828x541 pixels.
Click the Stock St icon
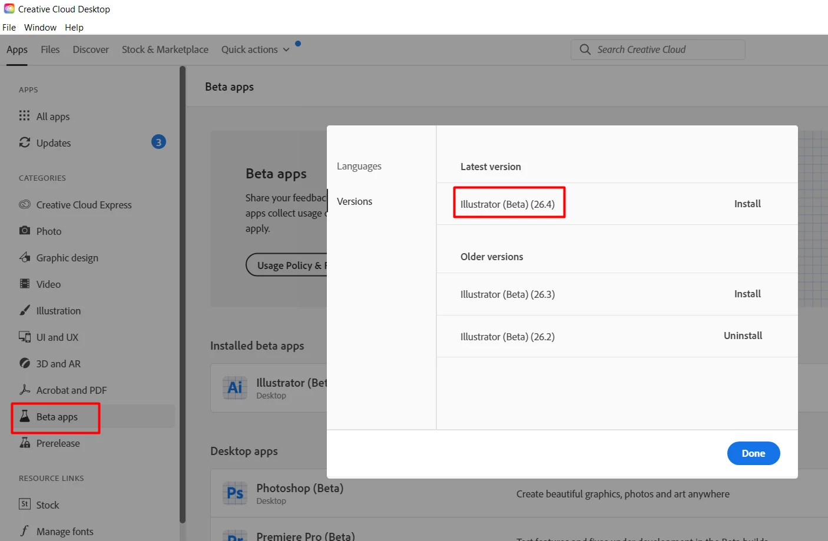(24, 504)
